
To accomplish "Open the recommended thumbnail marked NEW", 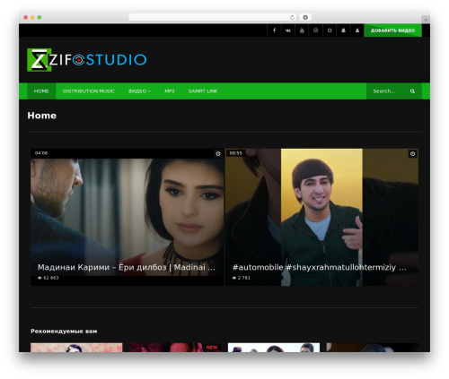I will pyautogui.click(x=175, y=348).
